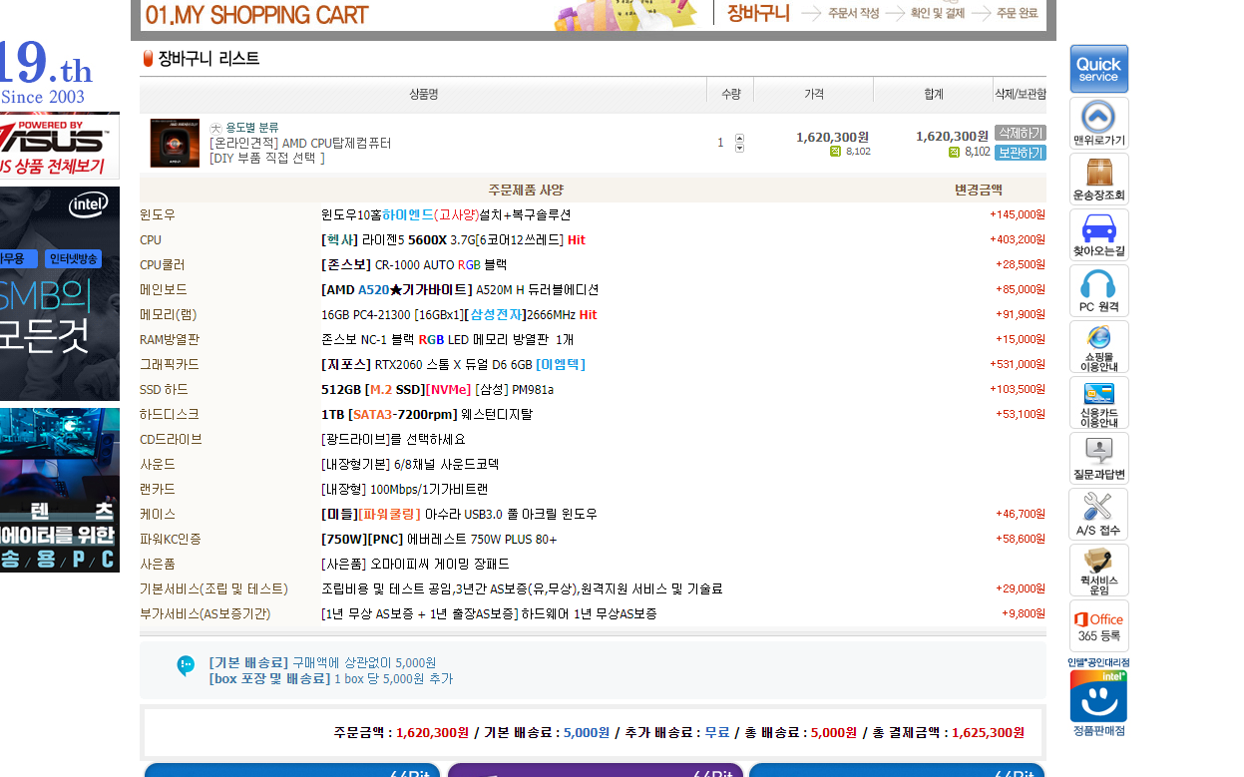Click the 맨위로가기 scroll-to-top icon
Viewport: 1244px width, 777px height.
coord(1098,124)
